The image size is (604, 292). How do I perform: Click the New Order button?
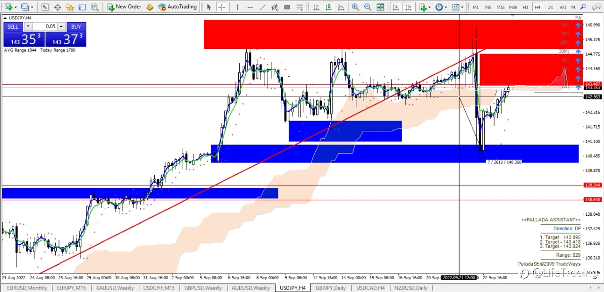[x=124, y=7]
